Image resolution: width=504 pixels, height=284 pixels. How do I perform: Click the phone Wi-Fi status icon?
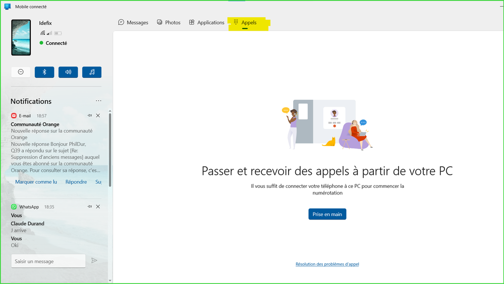coord(42,33)
